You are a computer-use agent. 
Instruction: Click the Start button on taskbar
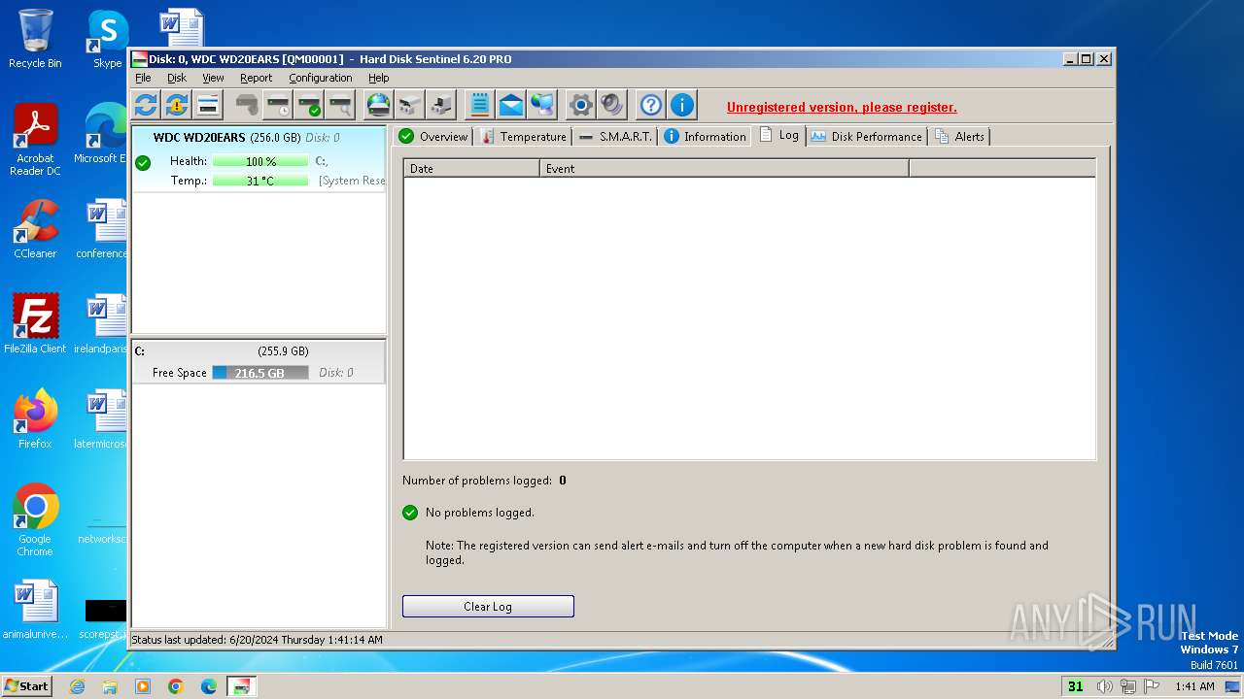(x=26, y=685)
